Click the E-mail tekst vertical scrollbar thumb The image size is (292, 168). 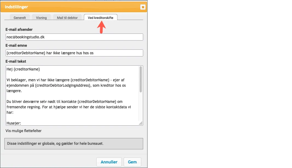[140, 79]
